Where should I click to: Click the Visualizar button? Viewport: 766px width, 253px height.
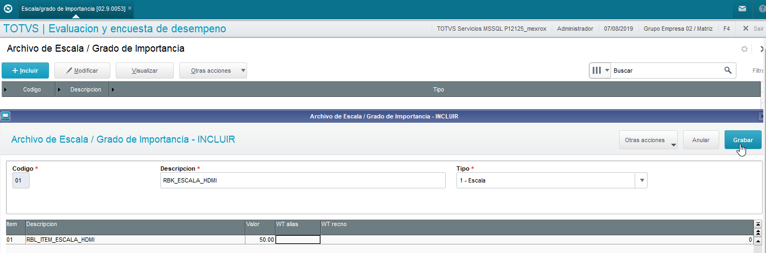145,71
